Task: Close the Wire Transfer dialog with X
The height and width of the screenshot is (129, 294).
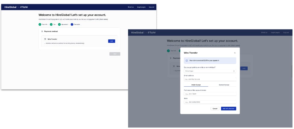Action: coord(235,53)
